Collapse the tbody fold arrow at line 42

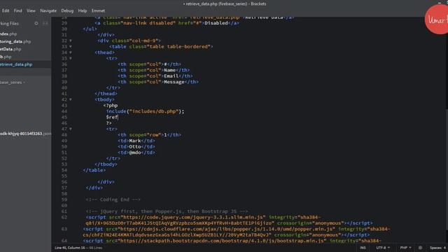(x=71, y=99)
